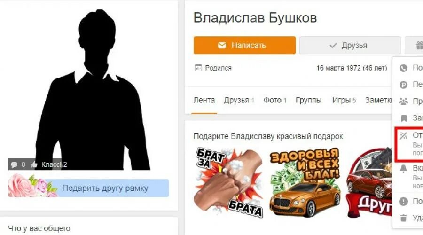Click the orange Написать button
Viewport: 423px width, 235px height.
pyautogui.click(x=244, y=45)
